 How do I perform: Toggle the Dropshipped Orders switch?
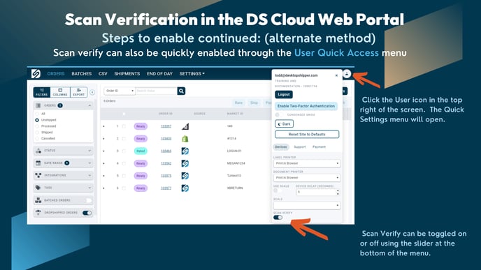coord(87,213)
